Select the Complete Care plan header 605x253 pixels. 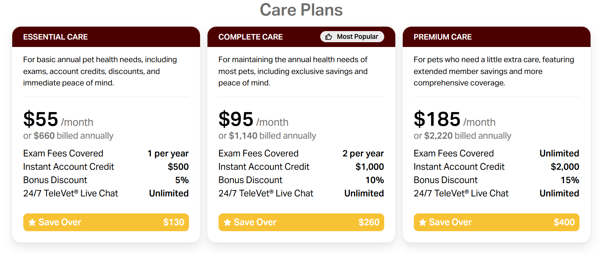click(250, 37)
